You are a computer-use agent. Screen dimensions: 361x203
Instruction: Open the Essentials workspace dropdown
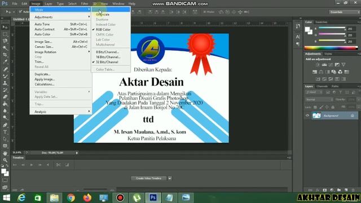tap(345, 12)
